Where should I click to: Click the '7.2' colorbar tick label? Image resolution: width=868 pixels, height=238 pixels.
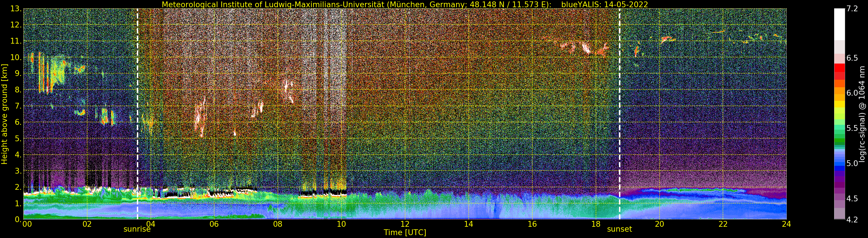pyautogui.click(x=852, y=9)
